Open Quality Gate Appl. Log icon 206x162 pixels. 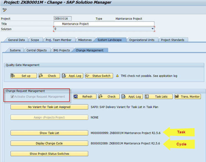coord(64,76)
